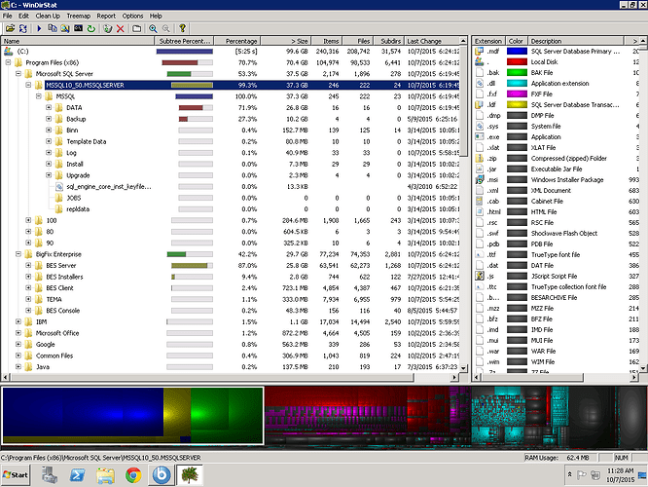Click the .msi installer extension icon

[x=480, y=179]
